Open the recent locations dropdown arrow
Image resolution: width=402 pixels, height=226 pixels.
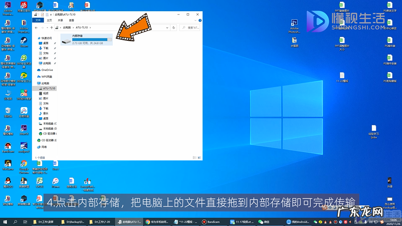pyautogui.click(x=47, y=28)
